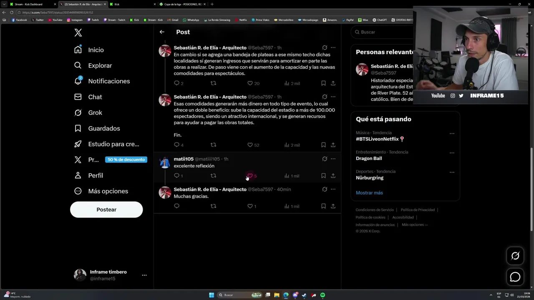Viewport: 534px width, 300px height.
Task: Bookmark the 'Esas comodidades' post
Action: 323,145
